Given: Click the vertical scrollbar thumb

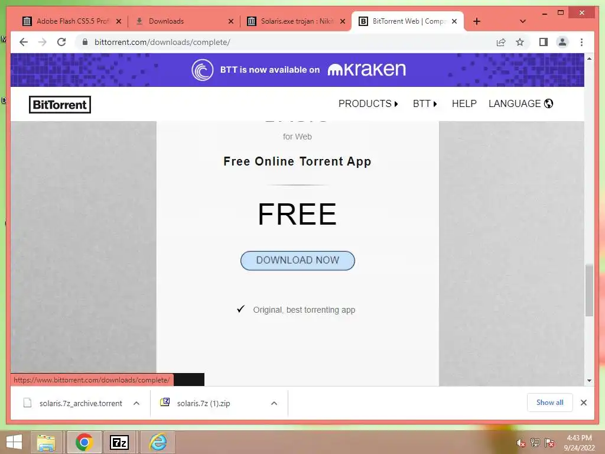Looking at the screenshot, I should (589, 290).
